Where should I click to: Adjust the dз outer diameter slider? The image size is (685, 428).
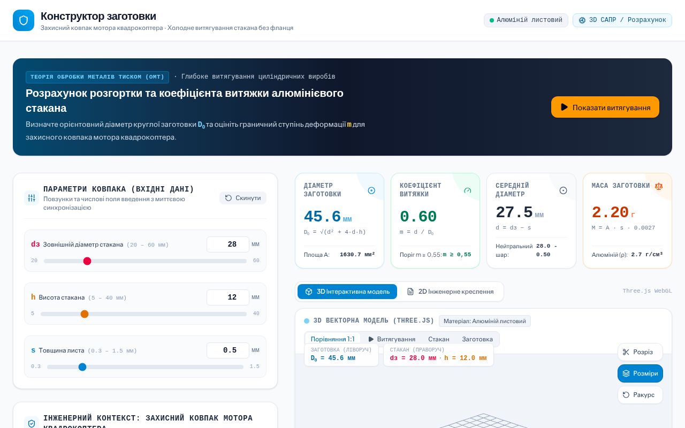[145, 261]
